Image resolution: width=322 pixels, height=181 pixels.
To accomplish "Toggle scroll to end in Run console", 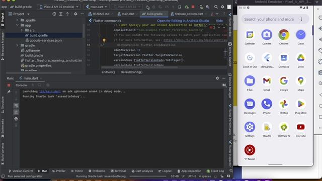I will click(x=16, y=112).
